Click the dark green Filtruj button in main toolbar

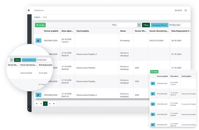coord(146,25)
